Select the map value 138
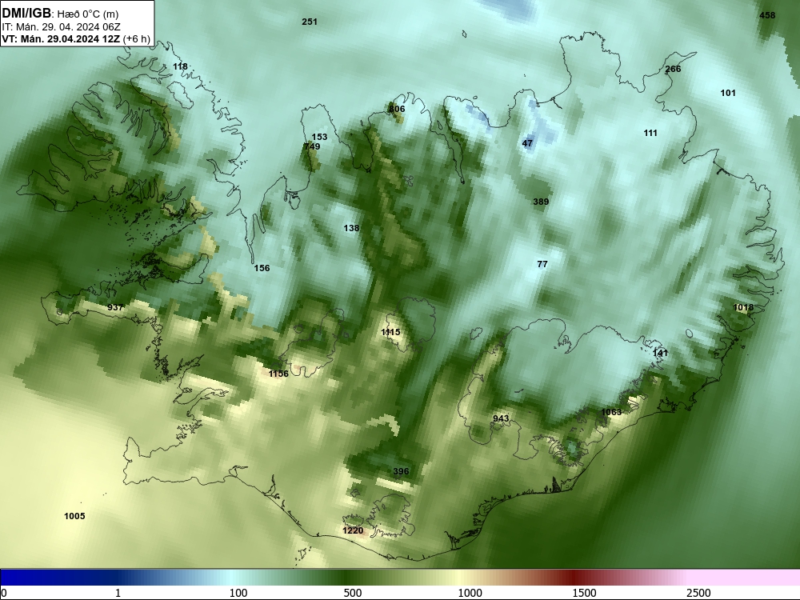 tap(351, 228)
